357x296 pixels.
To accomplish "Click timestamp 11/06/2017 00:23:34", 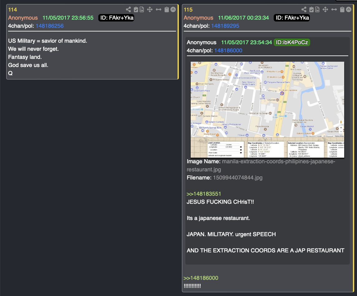I will click(243, 18).
